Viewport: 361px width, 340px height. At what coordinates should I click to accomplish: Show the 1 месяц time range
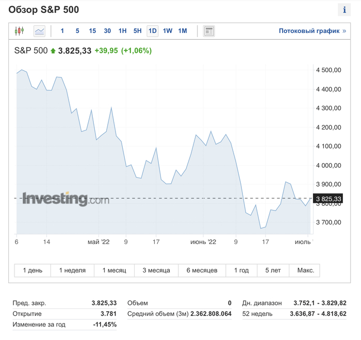[114, 270]
